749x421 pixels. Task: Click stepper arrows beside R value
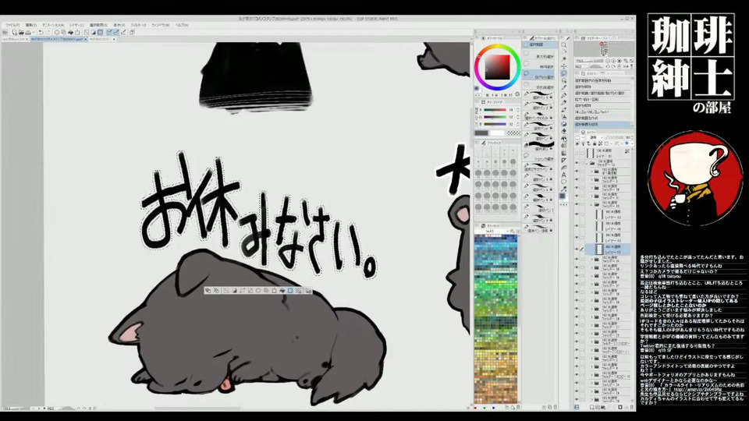pos(518,110)
